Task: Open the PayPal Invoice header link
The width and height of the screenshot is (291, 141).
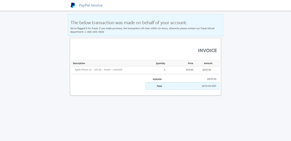Action: (90, 5)
